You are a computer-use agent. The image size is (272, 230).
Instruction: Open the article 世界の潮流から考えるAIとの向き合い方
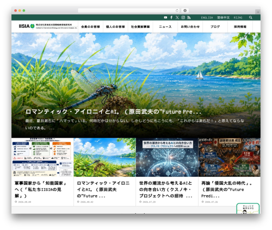coord(166,189)
